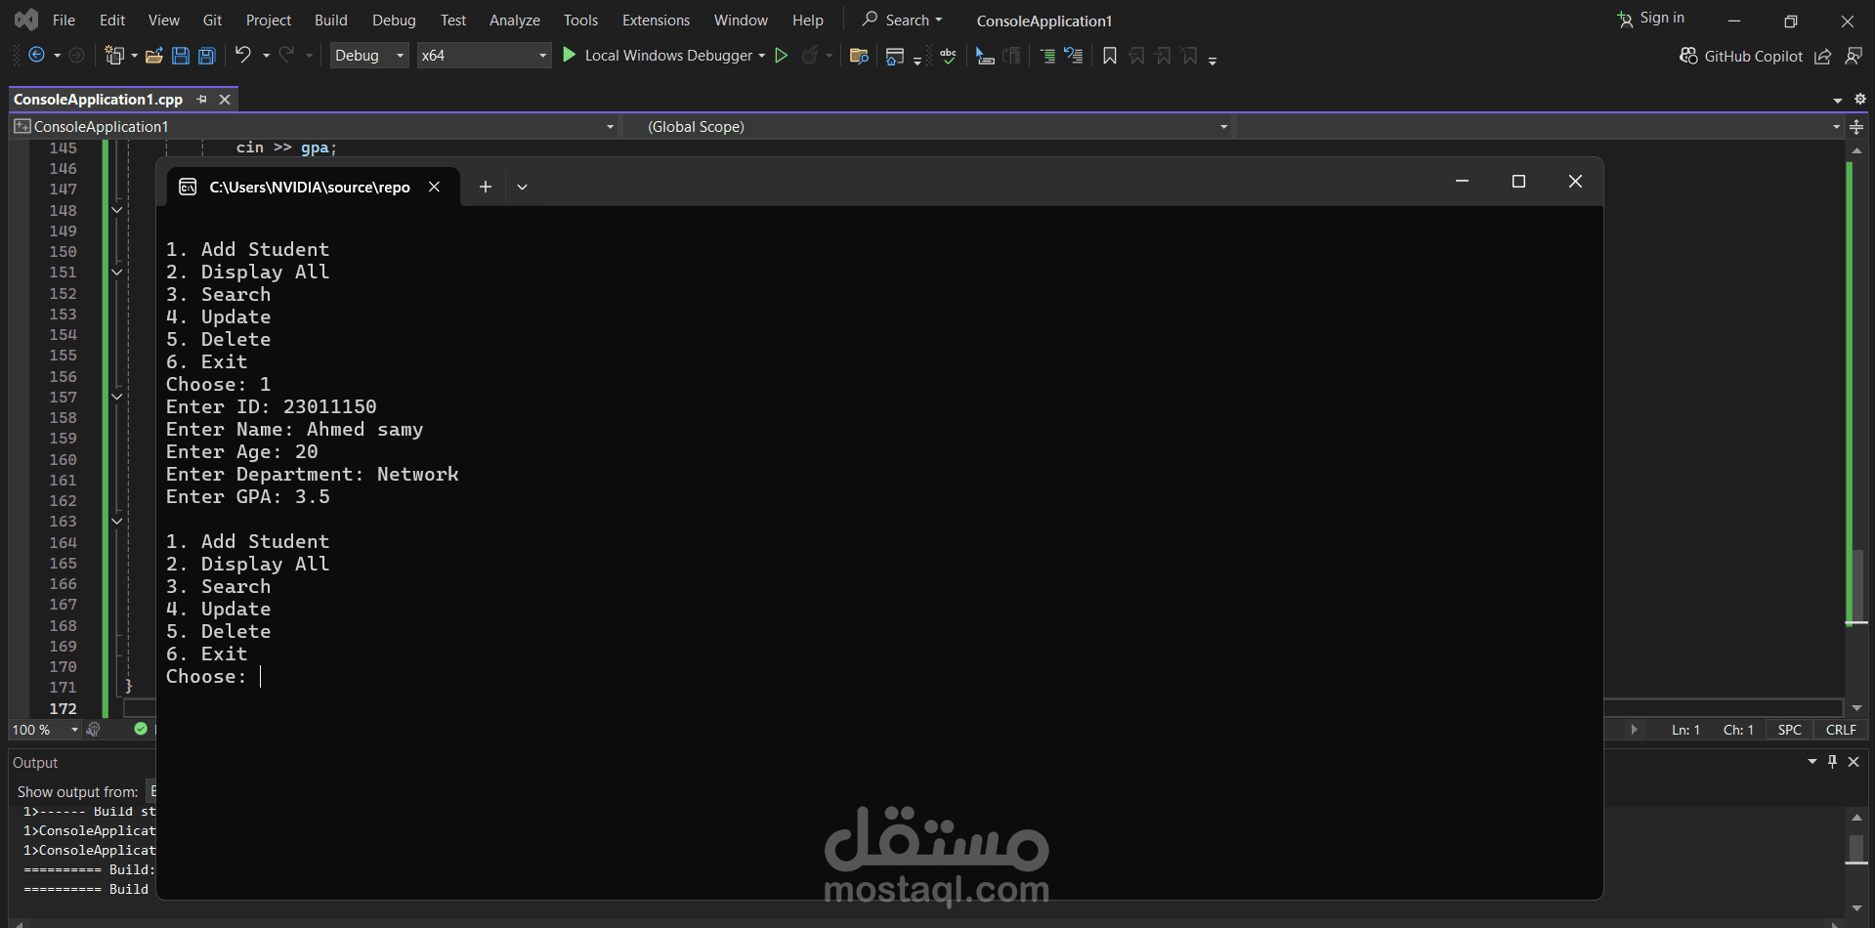The image size is (1875, 928).
Task: Click the Open File folder icon
Action: click(153, 56)
